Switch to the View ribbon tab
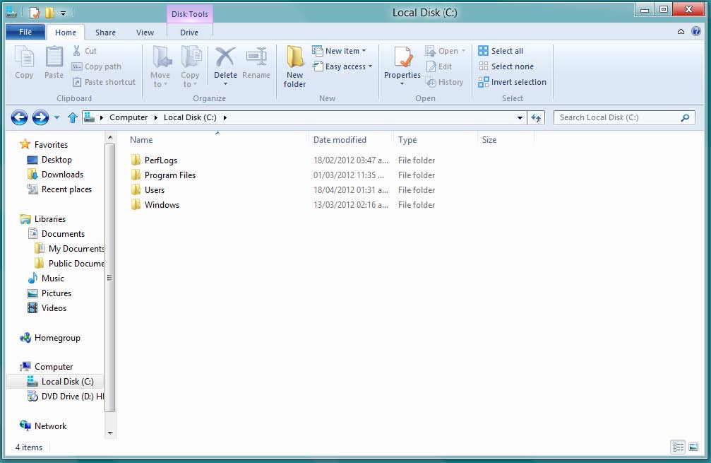Image resolution: width=711 pixels, height=463 pixels. 145,33
